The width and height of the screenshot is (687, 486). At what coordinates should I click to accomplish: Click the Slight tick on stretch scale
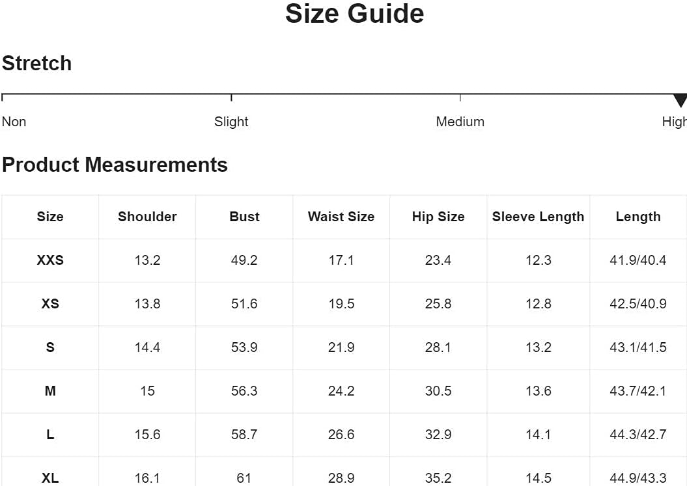point(231,97)
